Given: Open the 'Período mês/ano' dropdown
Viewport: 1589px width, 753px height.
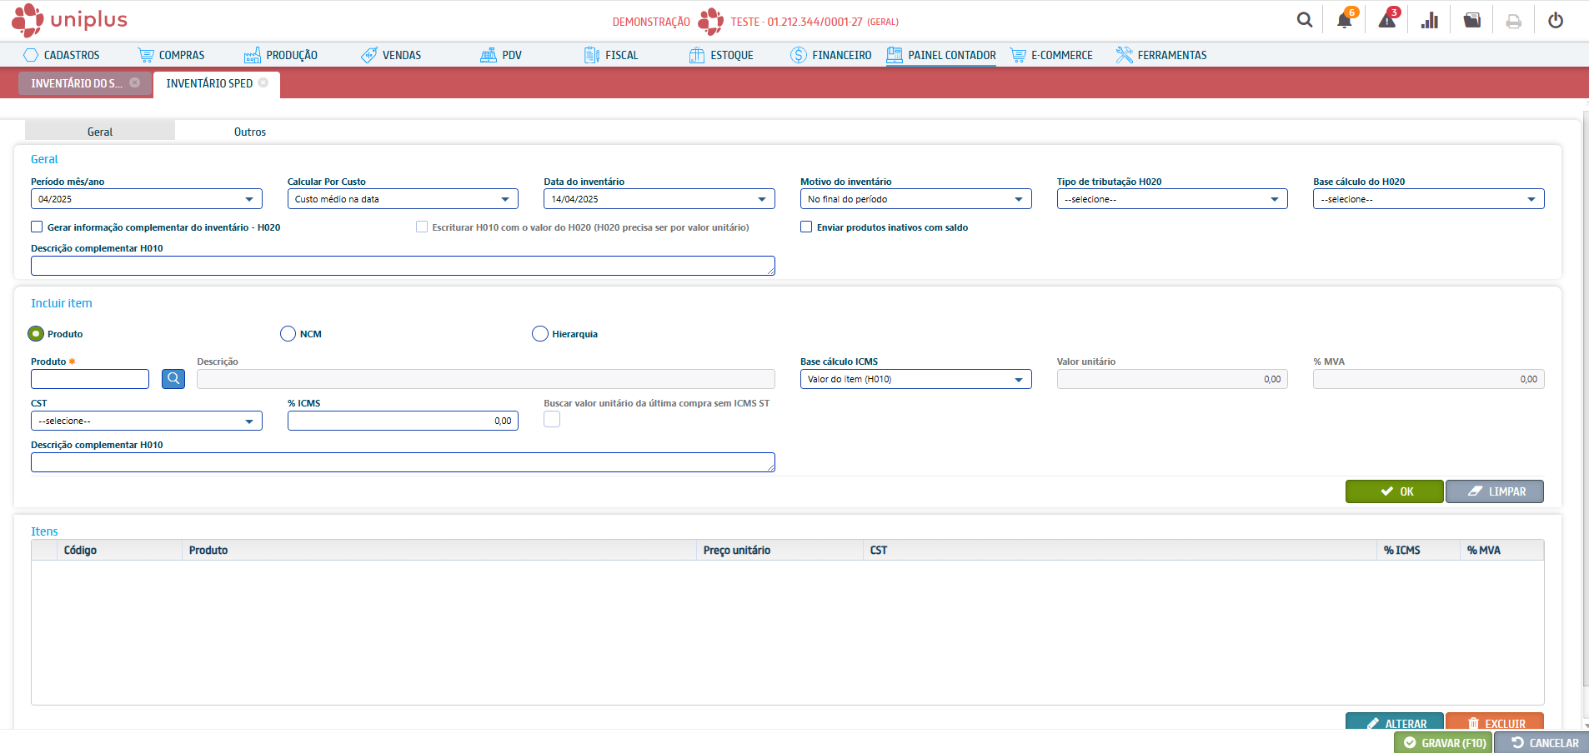Looking at the screenshot, I should point(146,199).
